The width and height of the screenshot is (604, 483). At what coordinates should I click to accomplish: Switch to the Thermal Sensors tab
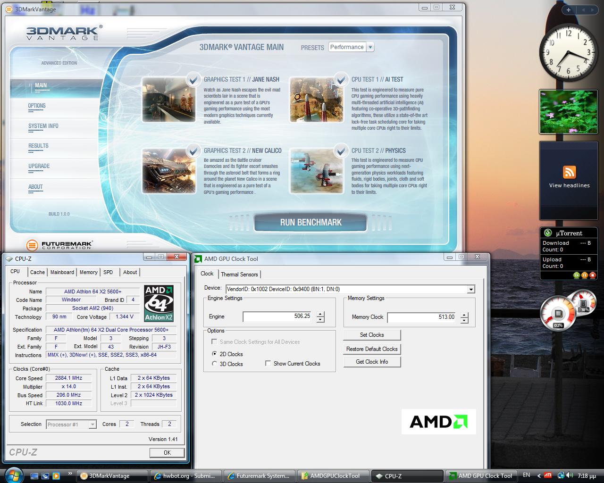click(x=239, y=275)
